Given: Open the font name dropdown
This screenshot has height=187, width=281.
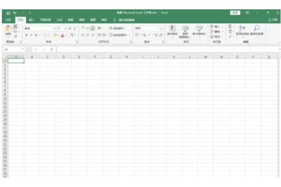Looking at the screenshot, I should click(54, 29).
